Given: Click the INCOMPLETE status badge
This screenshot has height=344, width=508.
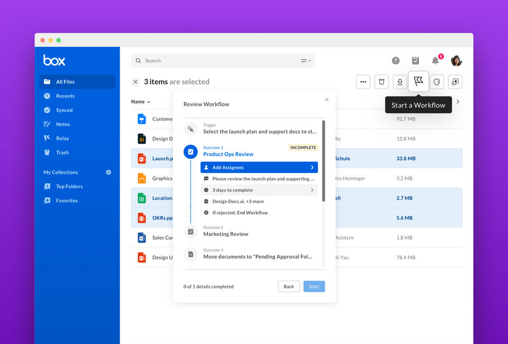Looking at the screenshot, I should (x=303, y=147).
